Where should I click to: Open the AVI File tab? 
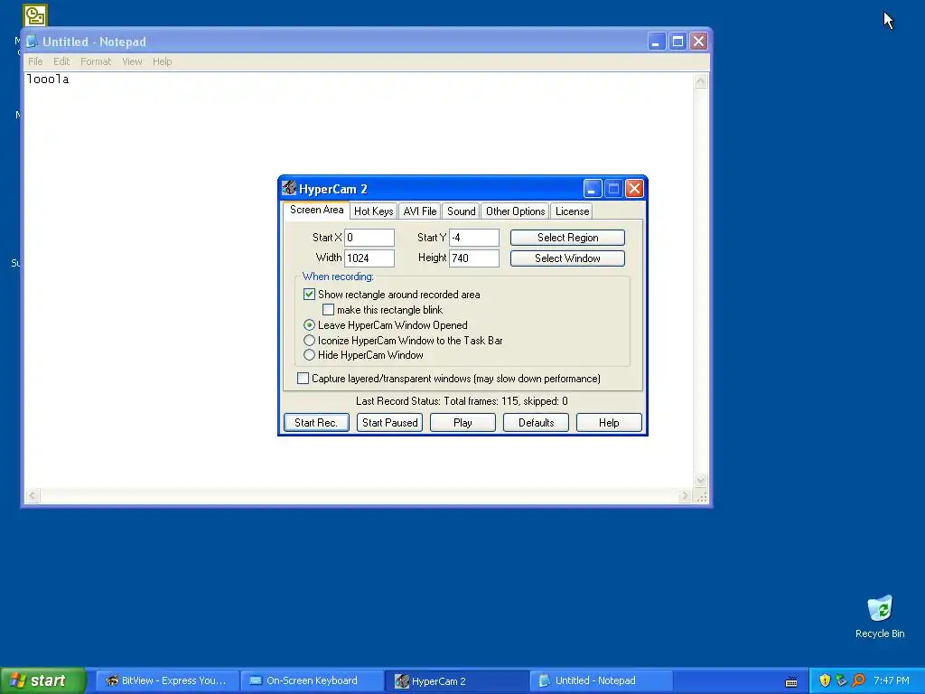tap(420, 211)
